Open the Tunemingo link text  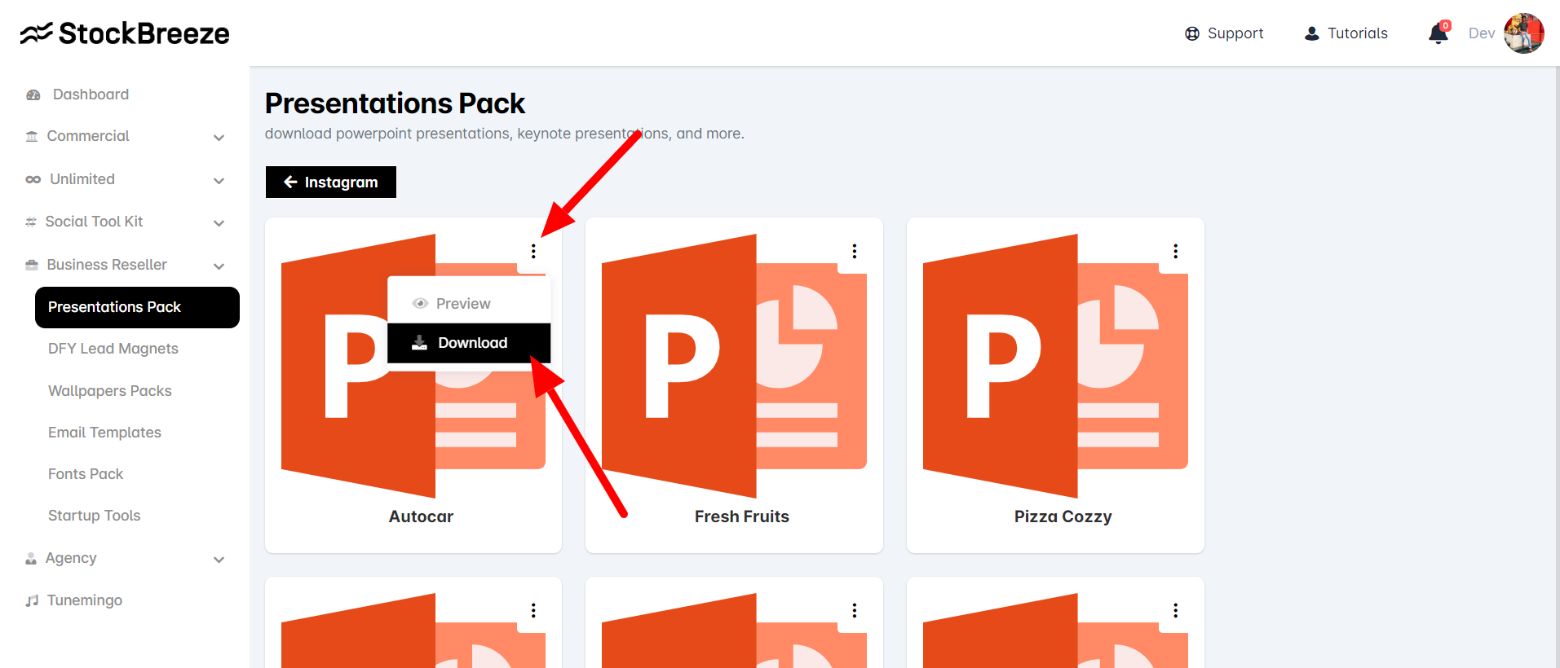(85, 600)
